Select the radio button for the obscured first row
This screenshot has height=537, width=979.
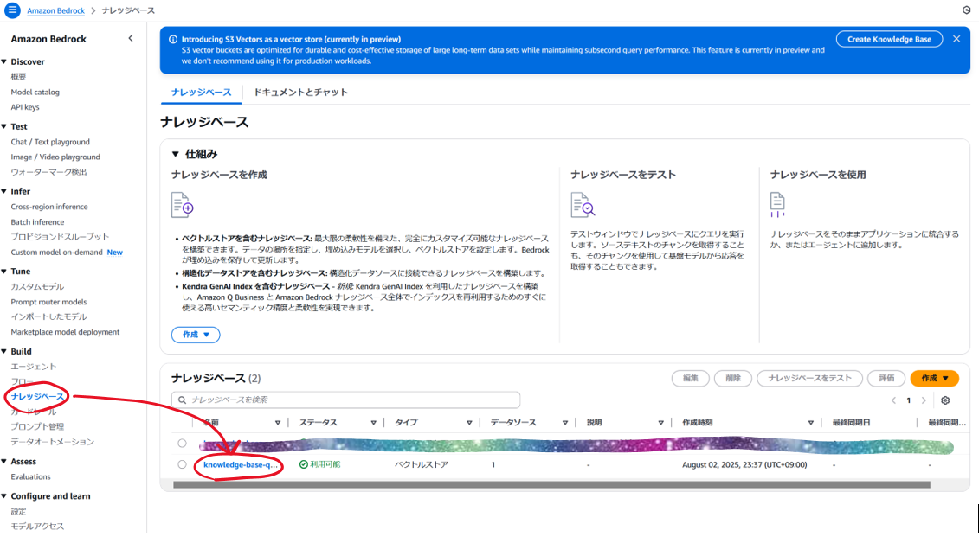tap(182, 444)
